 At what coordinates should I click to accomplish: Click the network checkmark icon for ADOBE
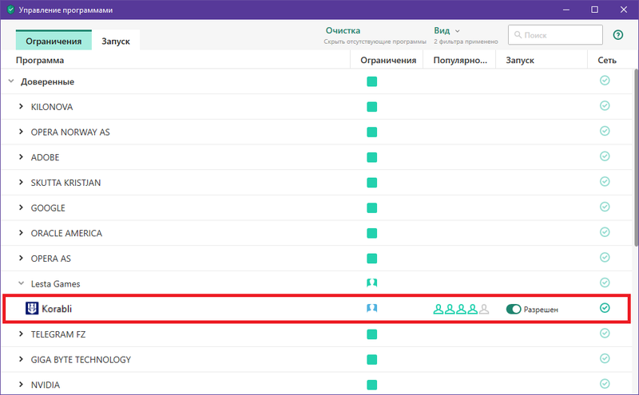pyautogui.click(x=605, y=156)
